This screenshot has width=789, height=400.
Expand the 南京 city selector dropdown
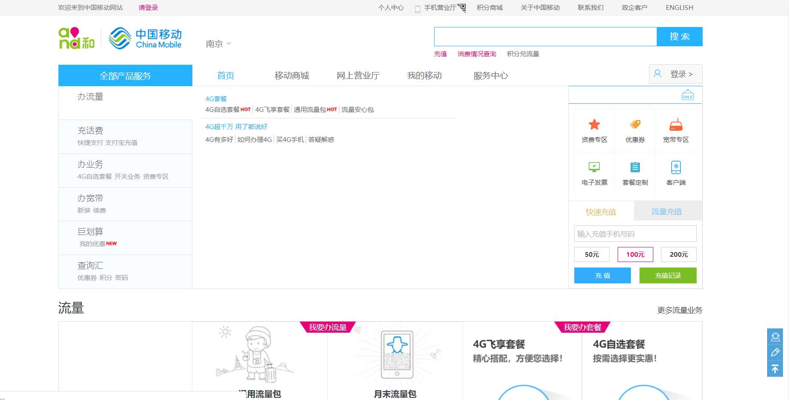click(x=218, y=44)
